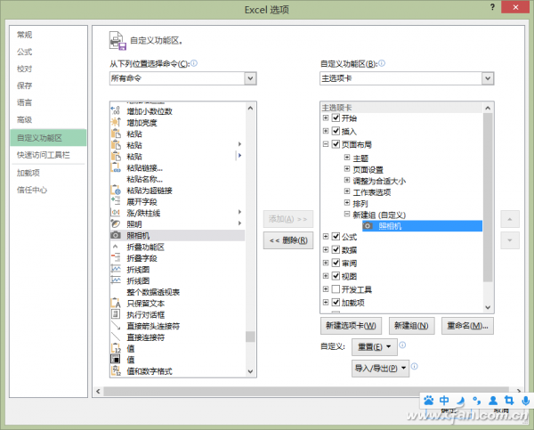Expand the 开始 tree node

[x=326, y=118]
